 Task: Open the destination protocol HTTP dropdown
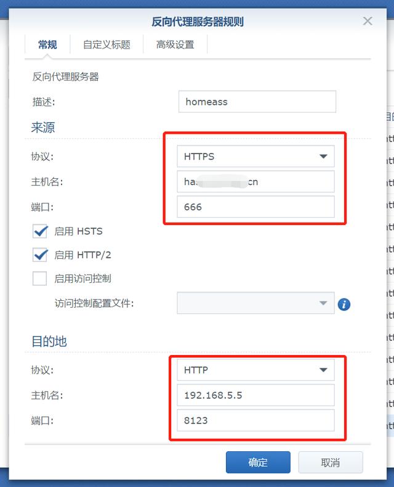pos(255,370)
